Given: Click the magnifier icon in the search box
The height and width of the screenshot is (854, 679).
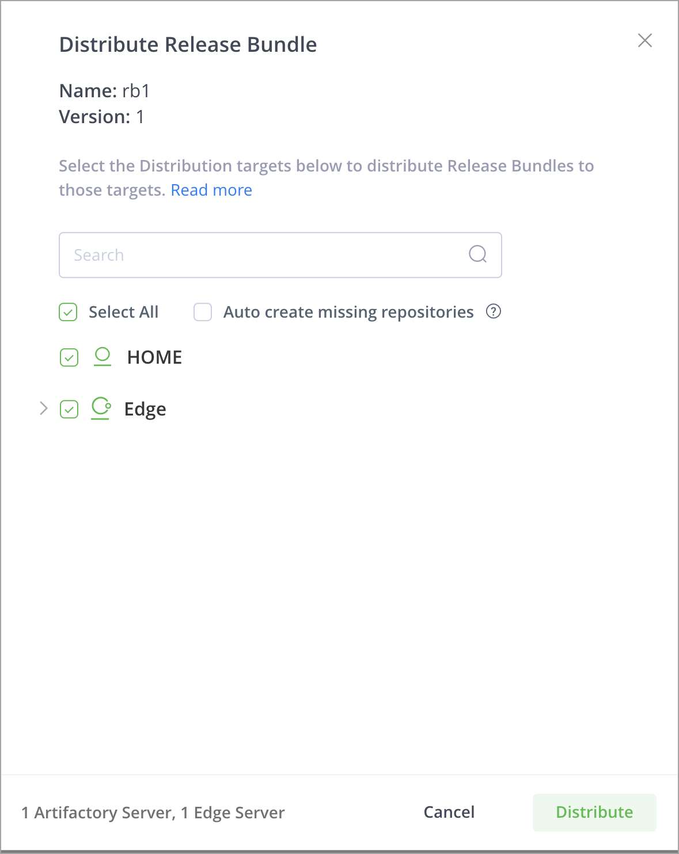Looking at the screenshot, I should [477, 254].
